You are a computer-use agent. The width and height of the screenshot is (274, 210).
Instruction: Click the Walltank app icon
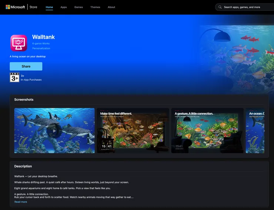(x=19, y=43)
